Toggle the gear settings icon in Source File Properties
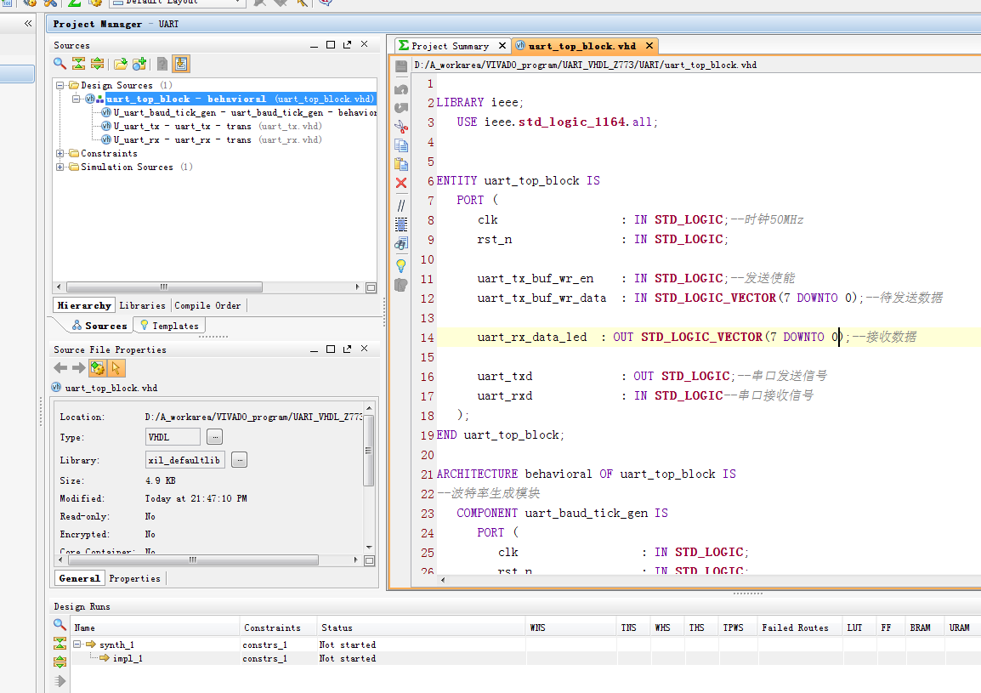The image size is (981, 693). tap(98, 368)
